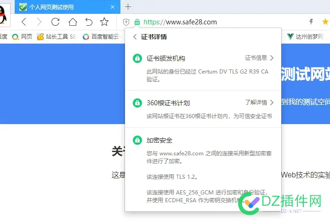Screen dimensions: 330x222
Task: Click lock icon beside 加密安全
Action: click(x=137, y=140)
